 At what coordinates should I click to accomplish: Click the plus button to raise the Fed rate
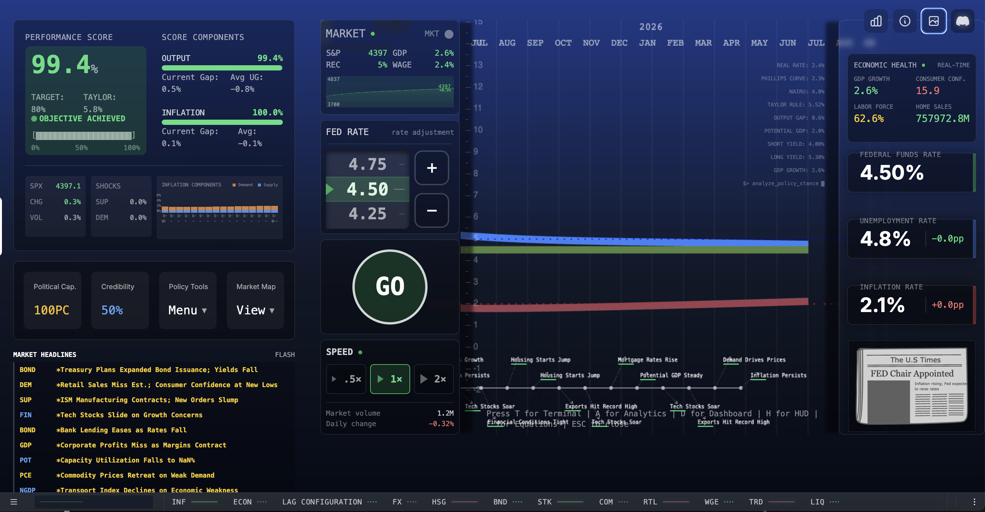click(431, 168)
